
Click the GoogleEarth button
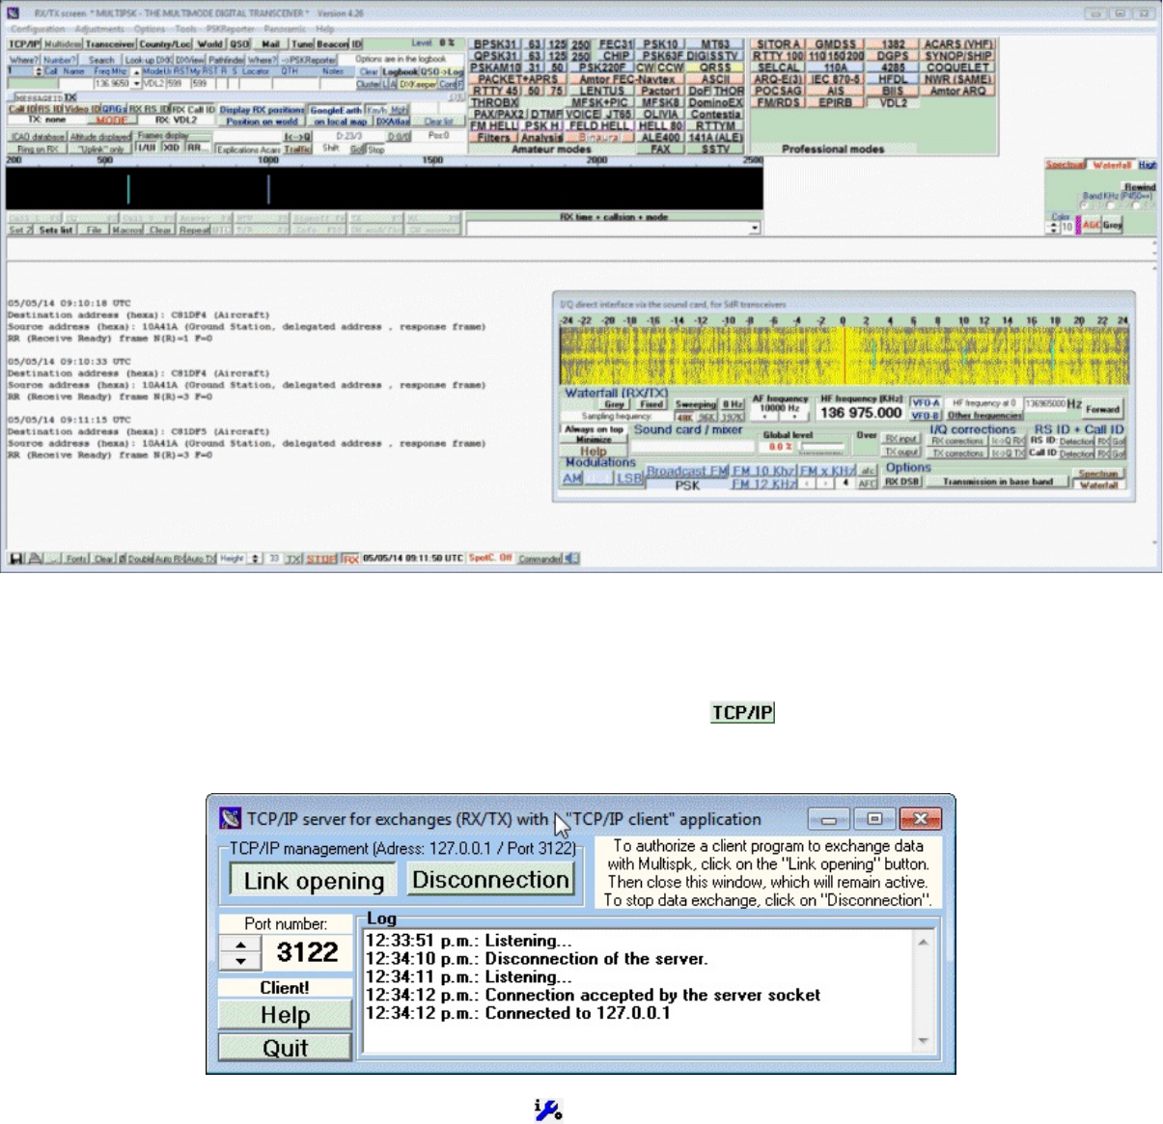[336, 110]
